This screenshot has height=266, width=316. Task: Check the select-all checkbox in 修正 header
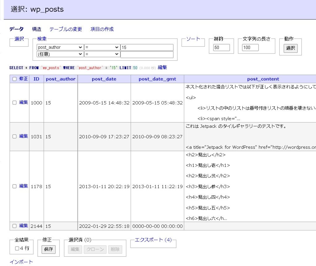[x=15, y=79]
